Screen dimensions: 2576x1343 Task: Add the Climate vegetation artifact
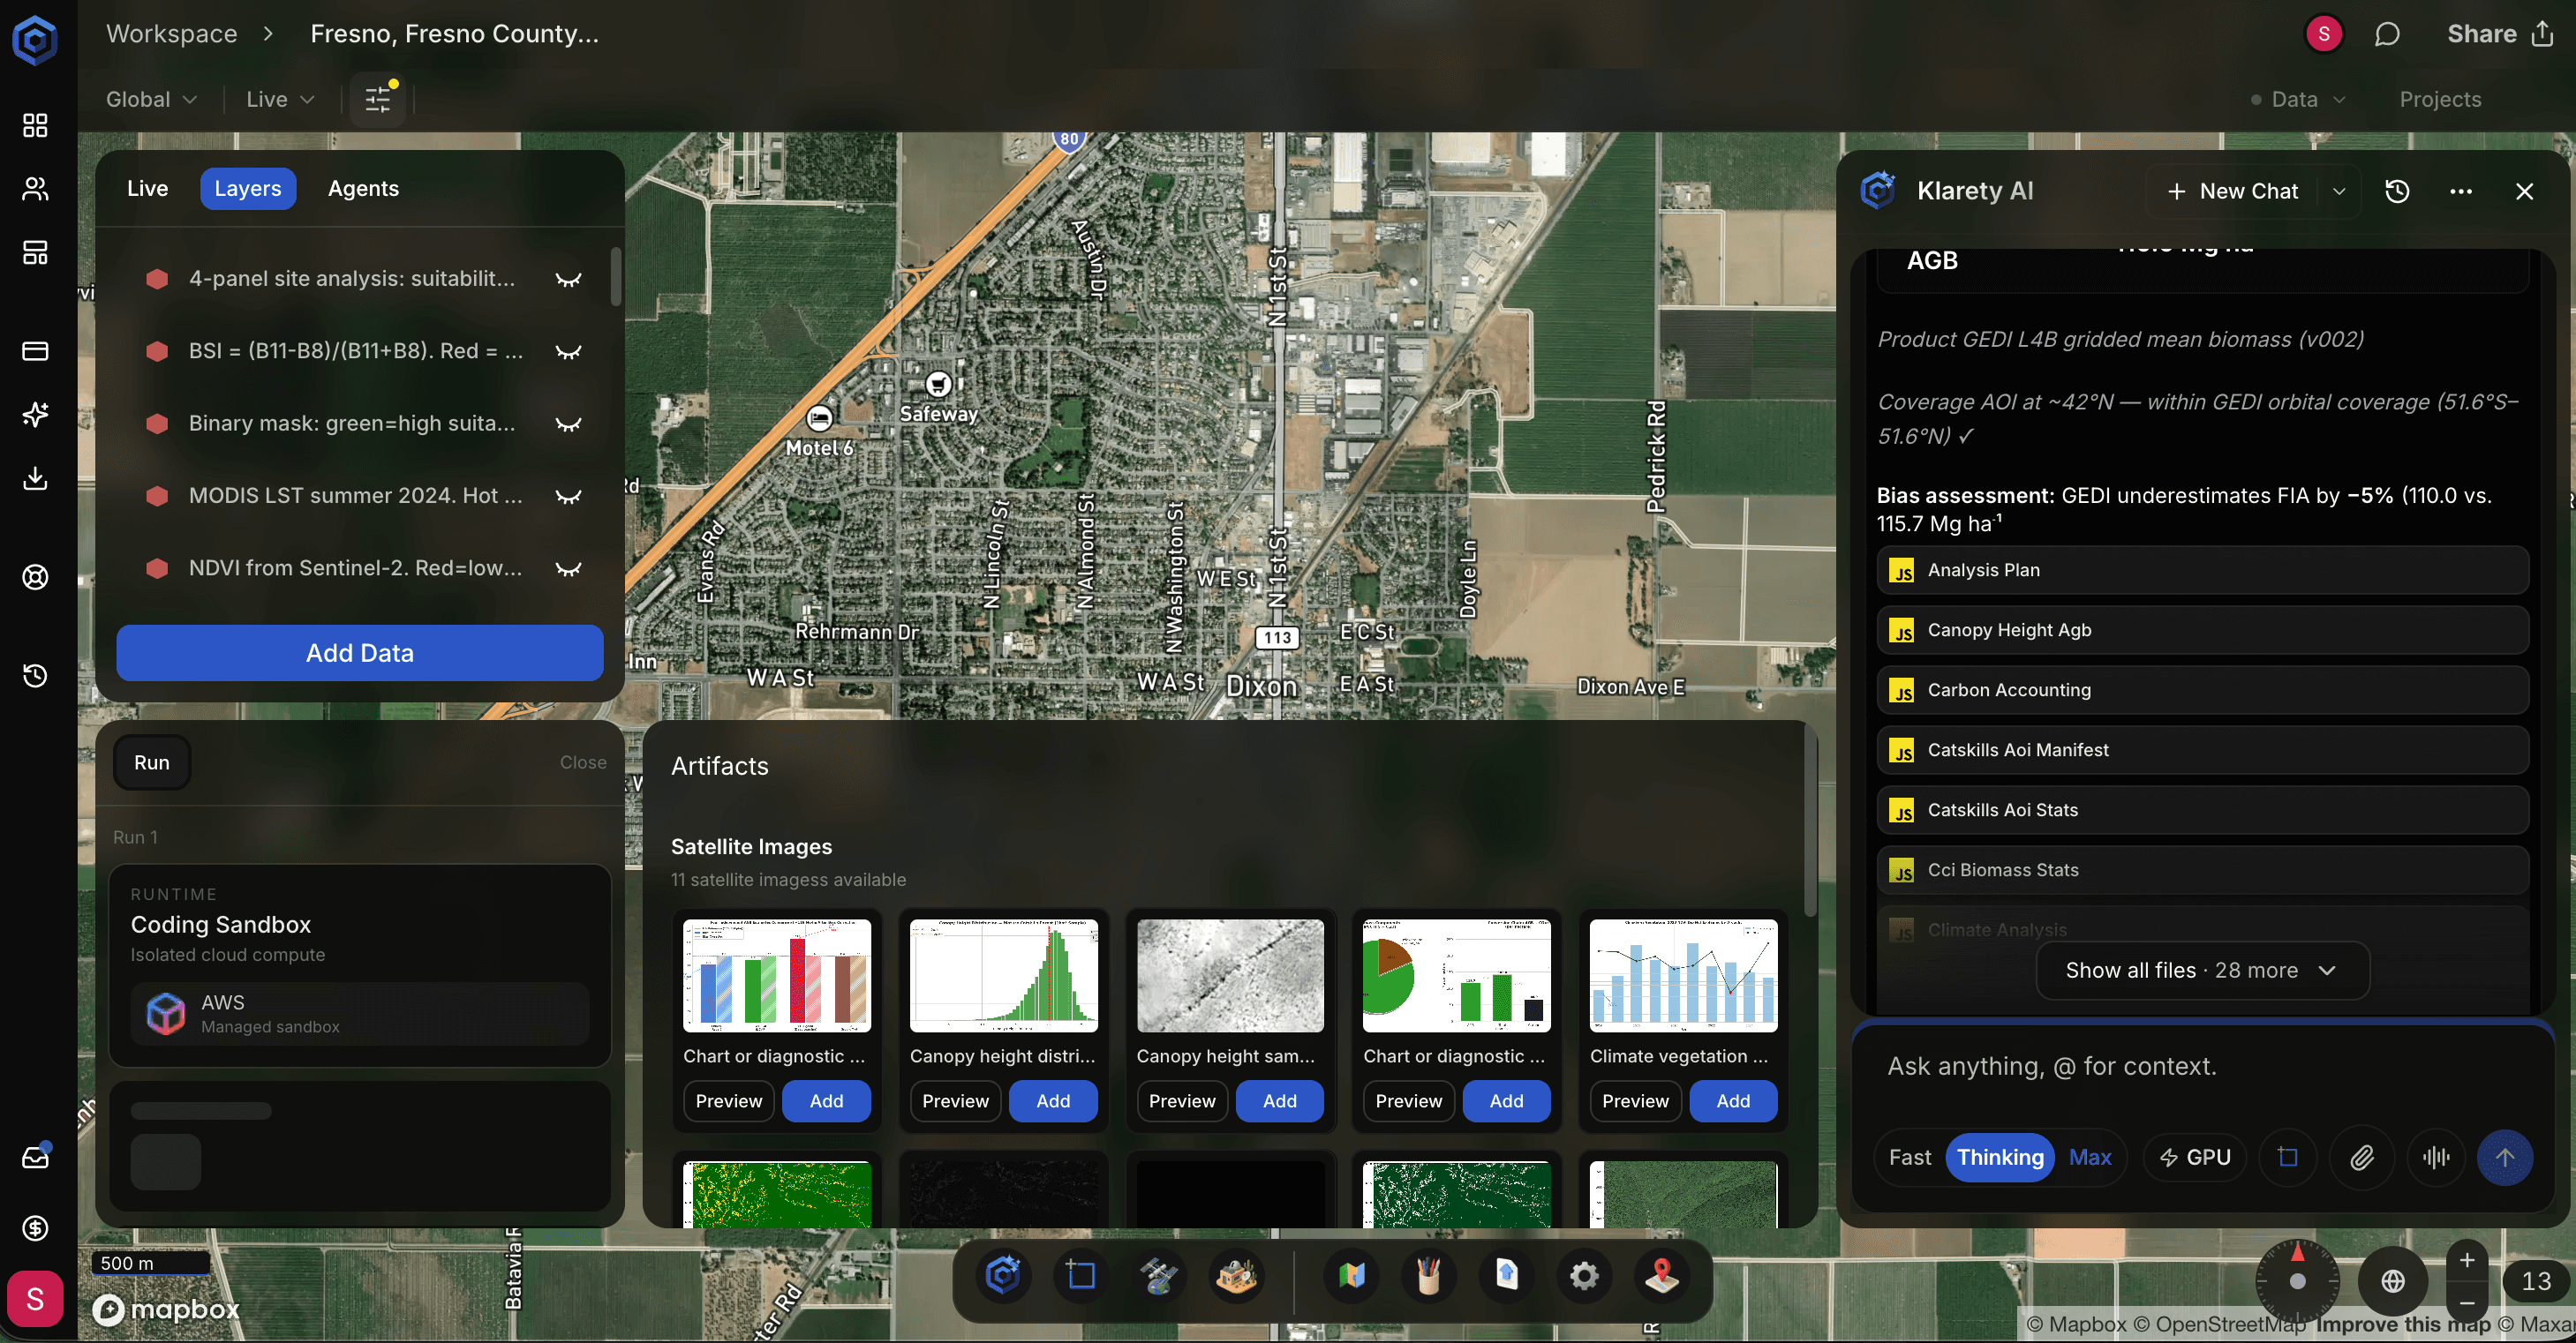1733,1100
